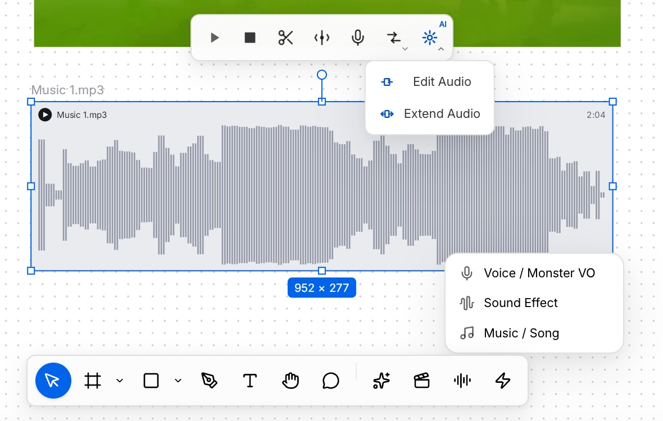Select the Comment bubble tool
This screenshot has height=421, width=663.
click(x=330, y=381)
